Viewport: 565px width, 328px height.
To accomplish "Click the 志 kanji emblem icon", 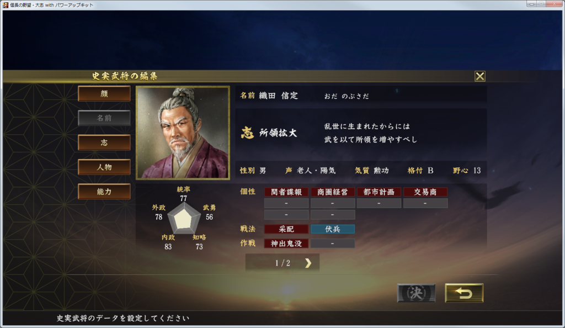I will pyautogui.click(x=247, y=133).
